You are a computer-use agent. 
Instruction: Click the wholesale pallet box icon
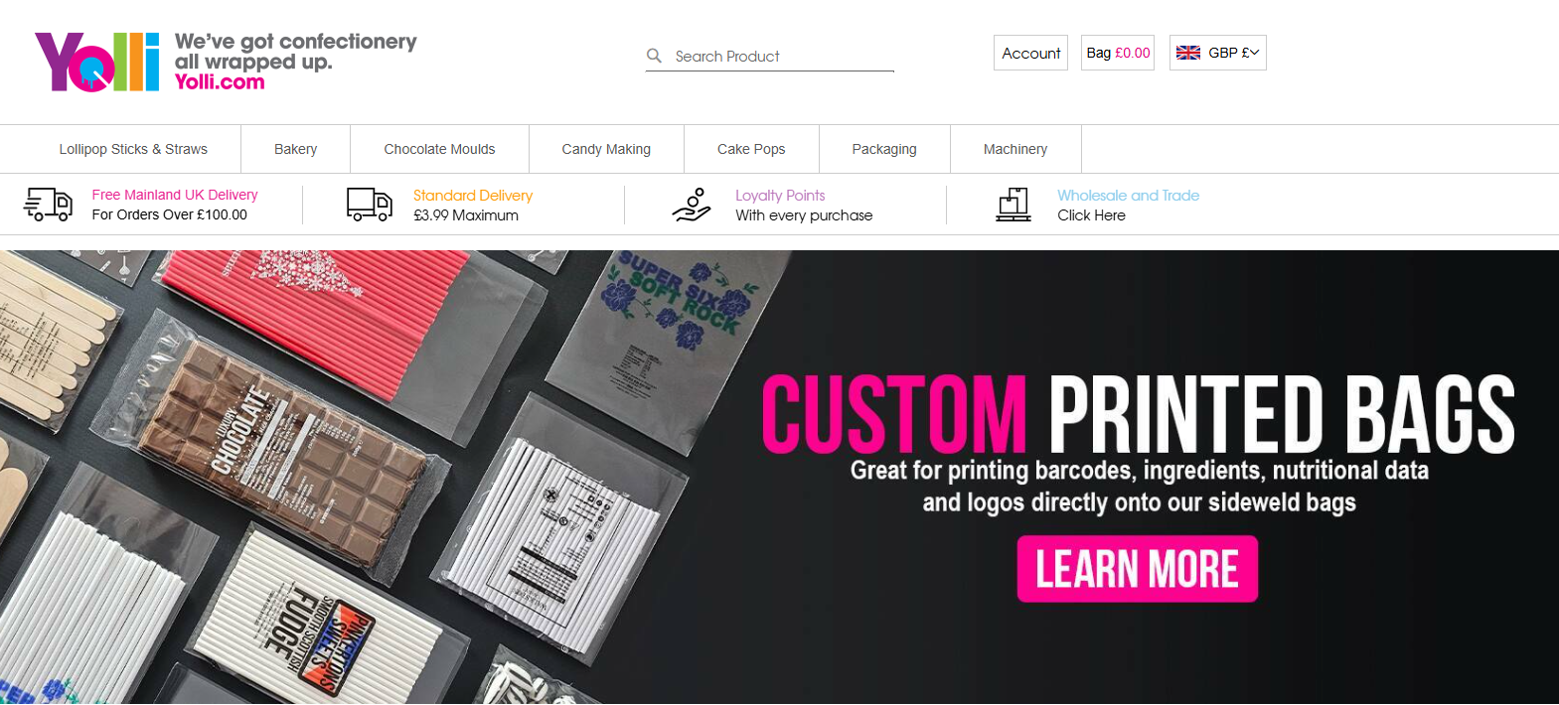[1013, 205]
